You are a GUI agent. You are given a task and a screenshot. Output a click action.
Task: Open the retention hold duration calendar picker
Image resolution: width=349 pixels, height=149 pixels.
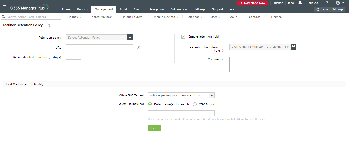pyautogui.click(x=293, y=47)
